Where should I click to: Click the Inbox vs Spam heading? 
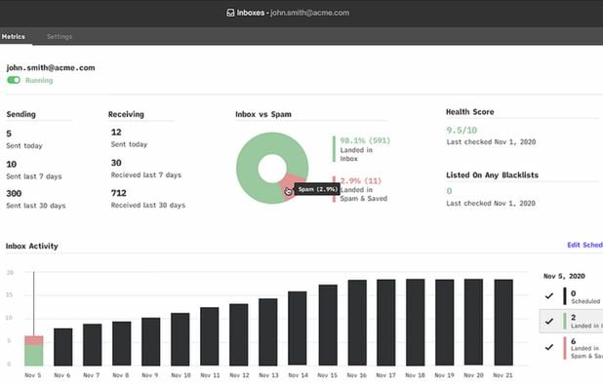pyautogui.click(x=263, y=114)
